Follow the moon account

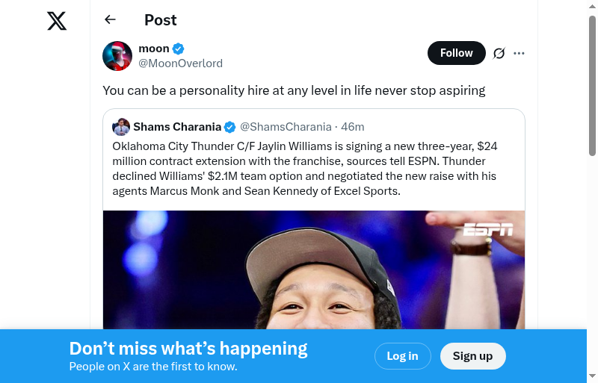456,53
